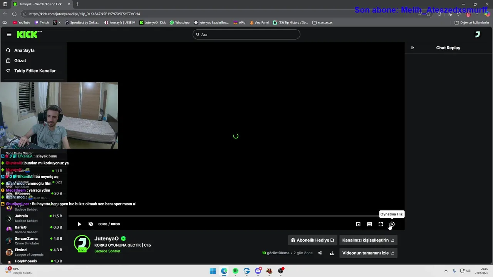
Task: Open the JutenyaO channel name link
Action: coord(107,239)
